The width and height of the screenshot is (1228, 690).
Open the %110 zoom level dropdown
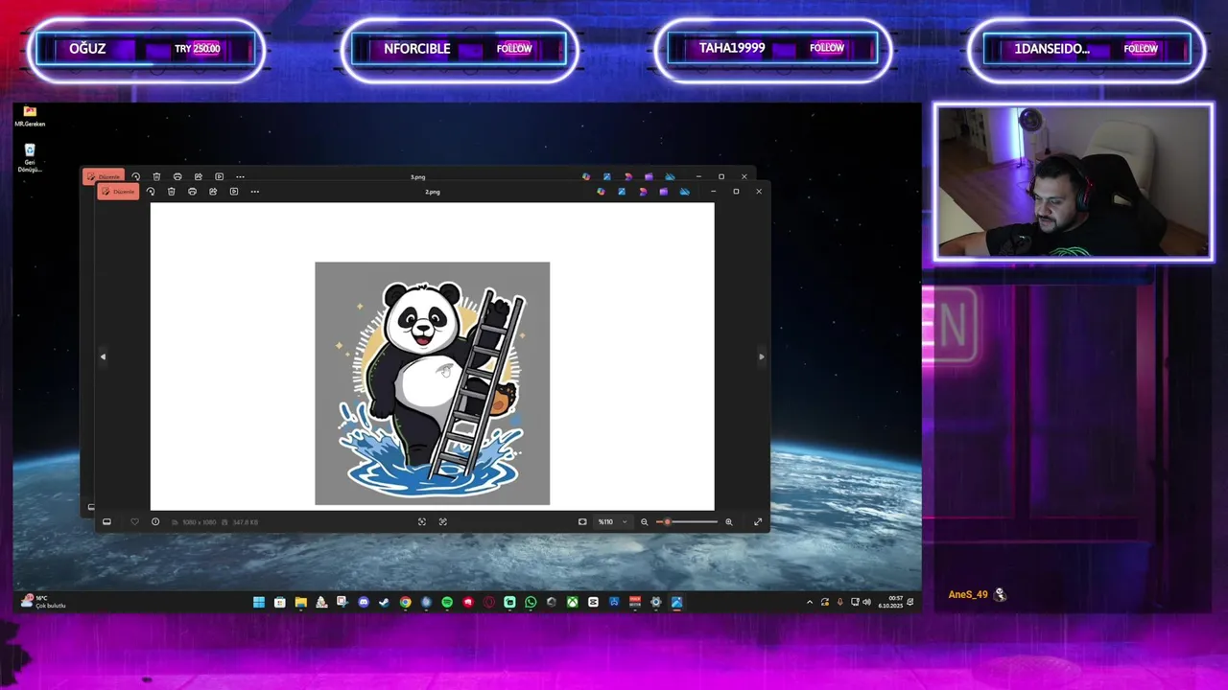coord(612,522)
